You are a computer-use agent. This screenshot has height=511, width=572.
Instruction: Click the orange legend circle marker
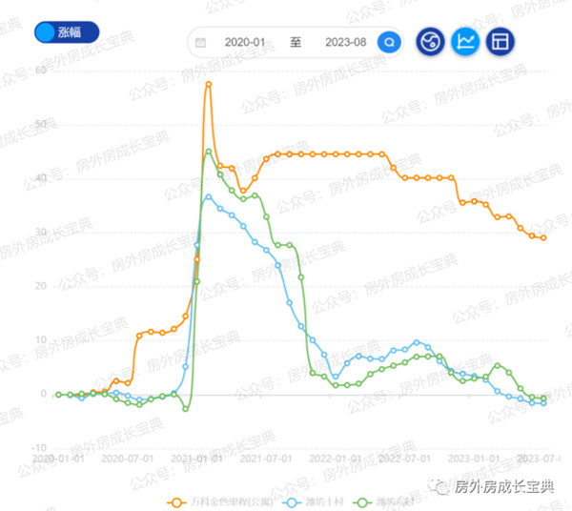pyautogui.click(x=177, y=503)
